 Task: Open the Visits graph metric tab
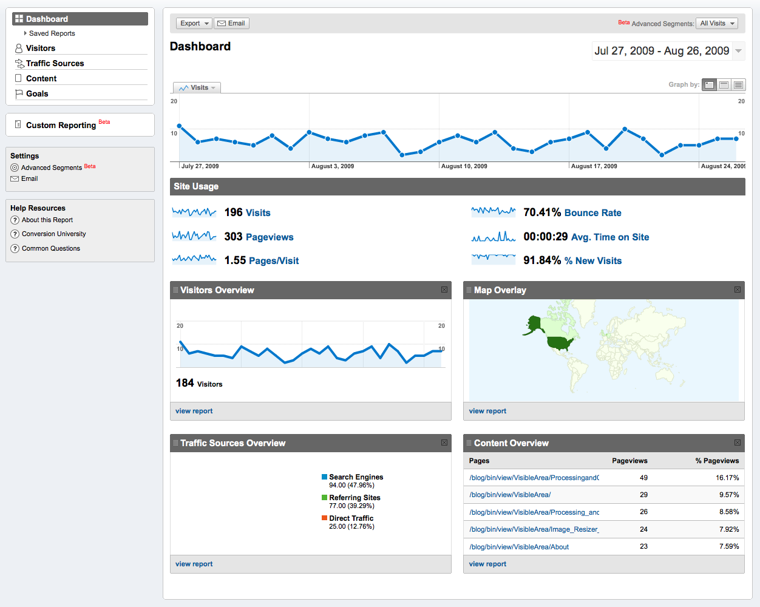197,88
